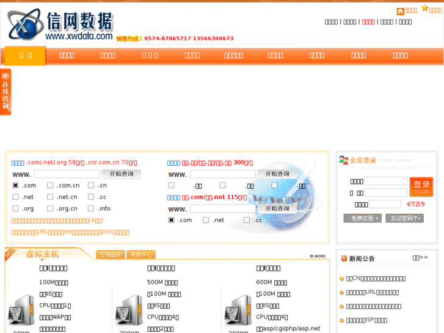Focus the username field in member login
The height and width of the screenshot is (333, 444).
tap(385, 181)
